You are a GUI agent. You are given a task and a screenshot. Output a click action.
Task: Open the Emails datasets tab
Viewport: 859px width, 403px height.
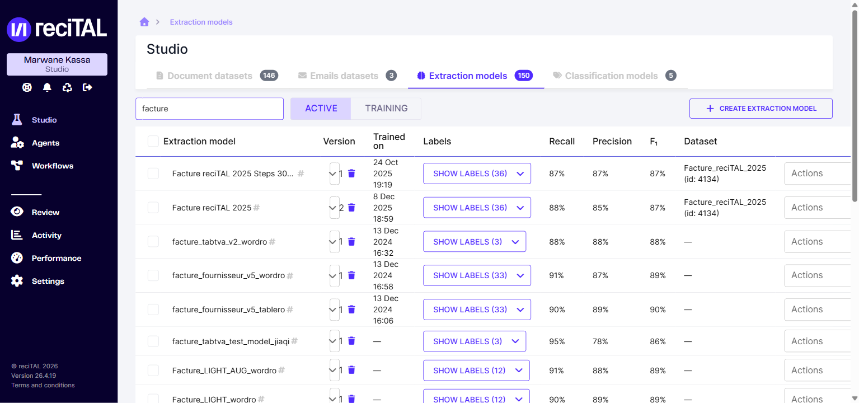[x=348, y=76]
